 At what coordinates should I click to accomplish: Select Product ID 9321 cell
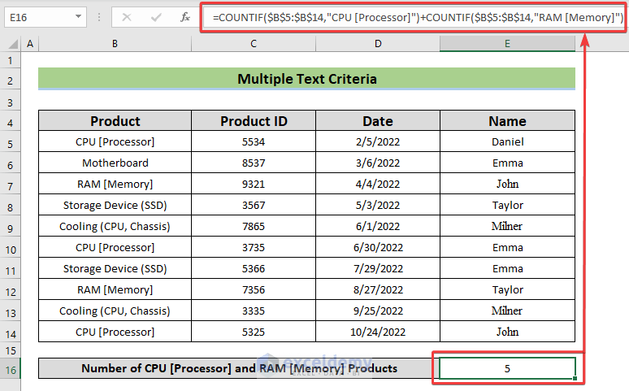(x=254, y=184)
